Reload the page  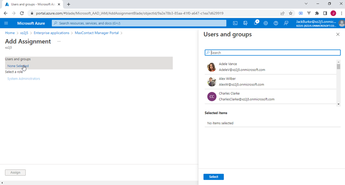[x=22, y=13]
